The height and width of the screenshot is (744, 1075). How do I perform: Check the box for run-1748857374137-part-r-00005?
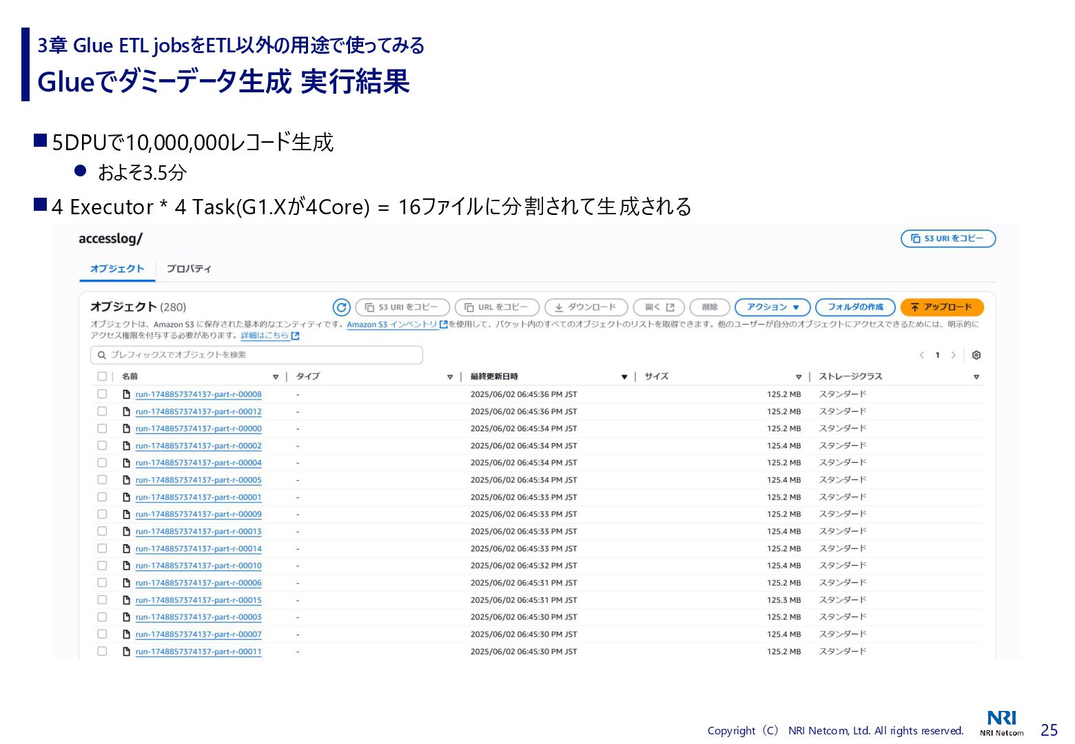102,480
